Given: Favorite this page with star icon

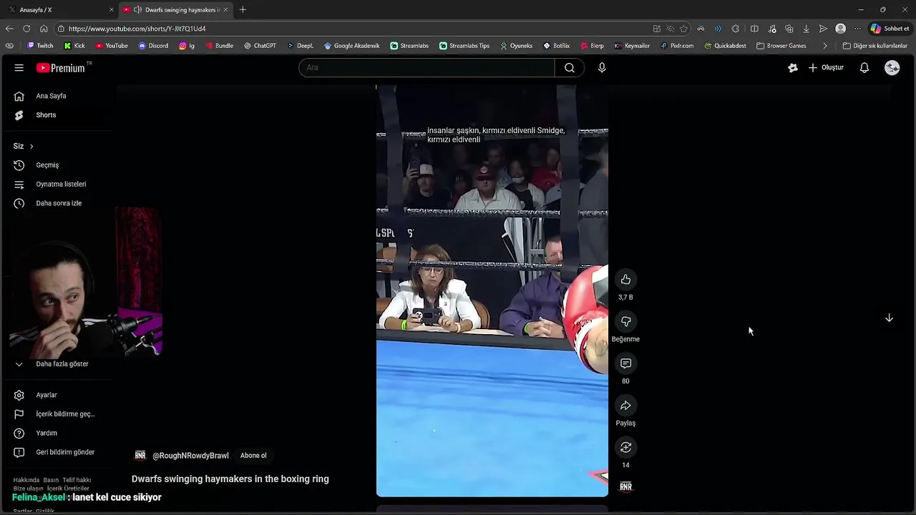Looking at the screenshot, I should pos(683,29).
